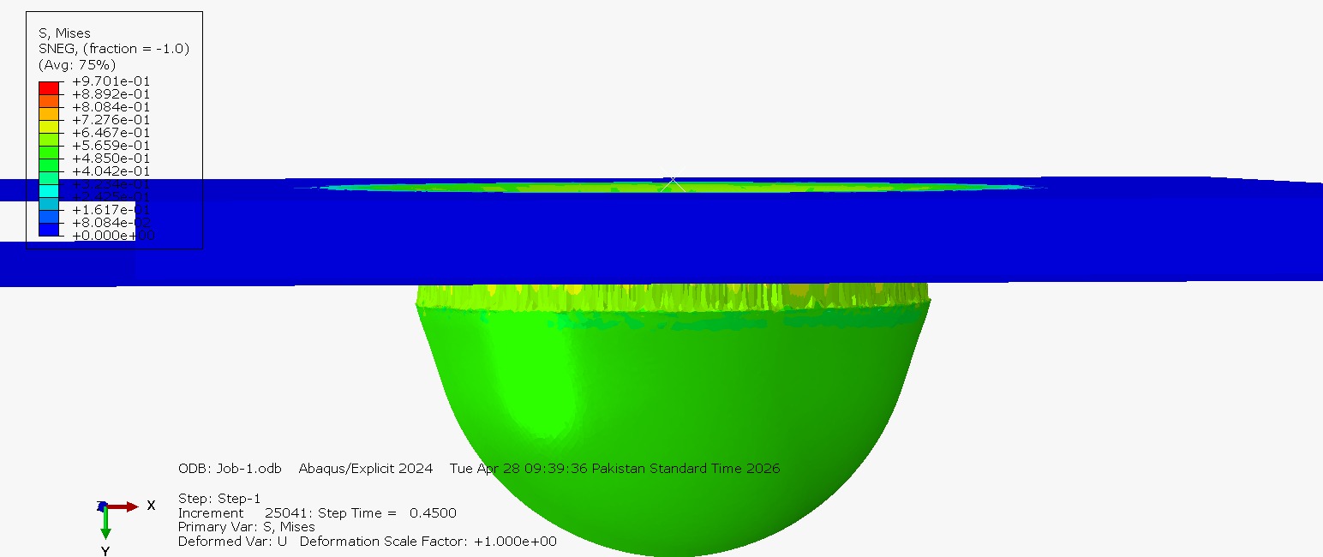Click legend value +8.892e-01
The width and height of the screenshot is (1323, 557).
pos(111,94)
